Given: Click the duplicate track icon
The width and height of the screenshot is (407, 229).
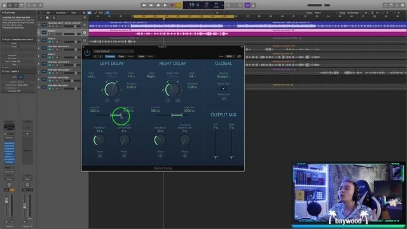Looking at the screenshot, I should click(47, 18).
